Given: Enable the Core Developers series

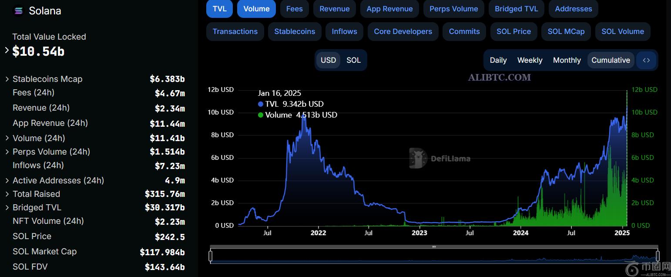Looking at the screenshot, I should tap(403, 31).
